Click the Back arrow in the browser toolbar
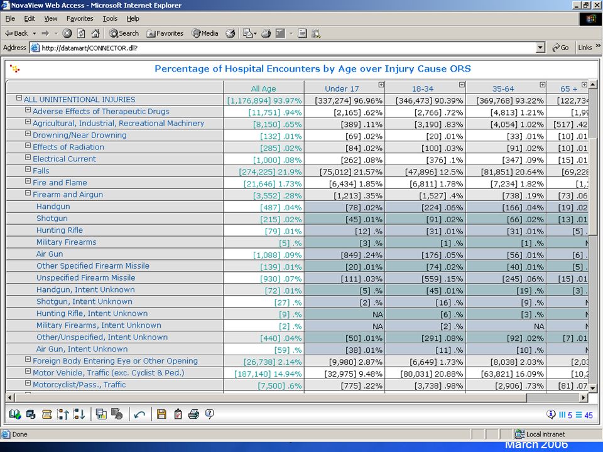This screenshot has width=603, height=452. pyautogui.click(x=16, y=33)
